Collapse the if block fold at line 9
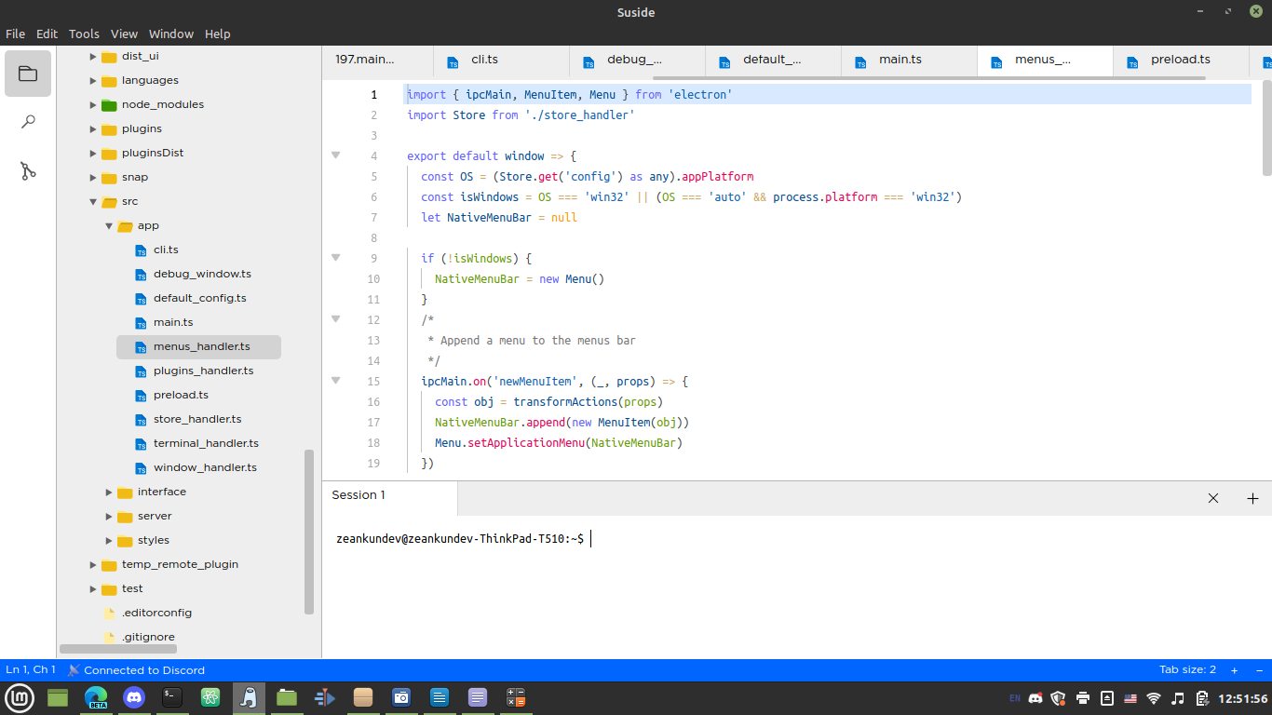Image resolution: width=1272 pixels, height=715 pixels. point(335,258)
